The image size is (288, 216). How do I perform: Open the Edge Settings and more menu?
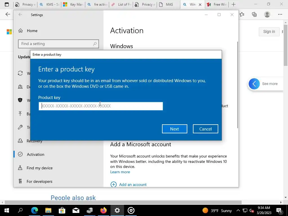click(x=280, y=14)
